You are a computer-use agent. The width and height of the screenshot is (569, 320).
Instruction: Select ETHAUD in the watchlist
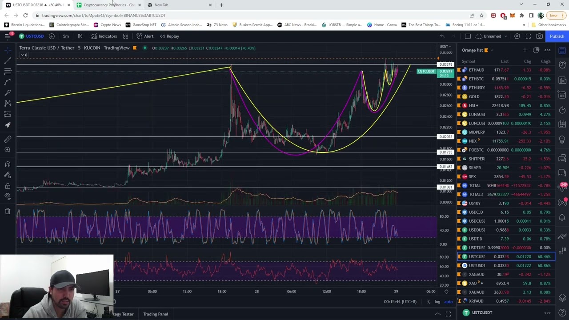click(506, 70)
